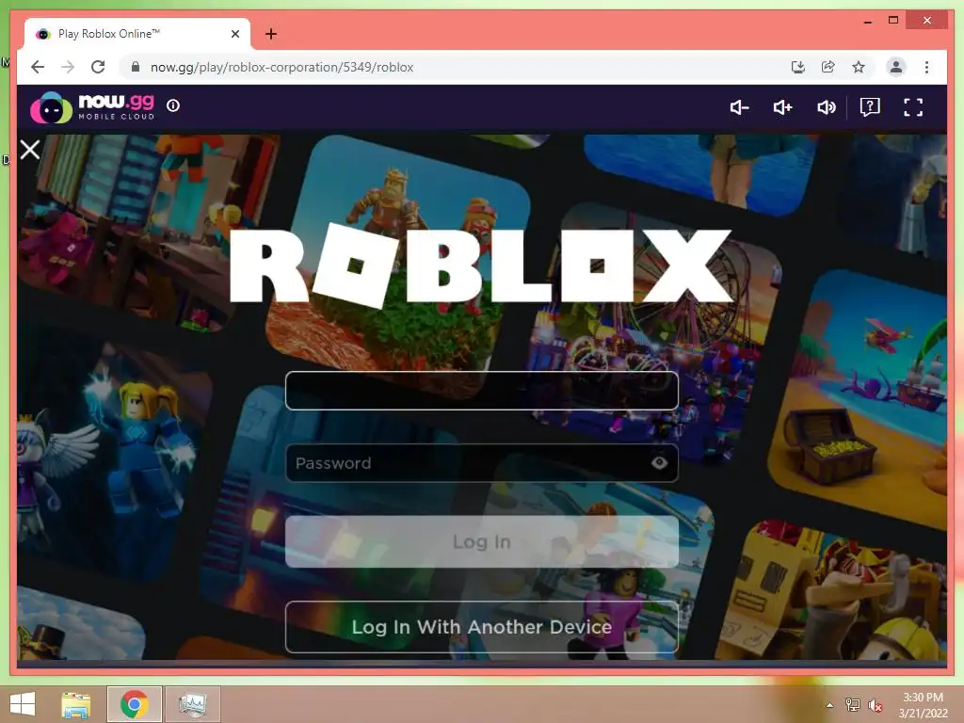Screen dimensions: 964x723
Task: Open a new Chrome tab
Action: (x=271, y=34)
